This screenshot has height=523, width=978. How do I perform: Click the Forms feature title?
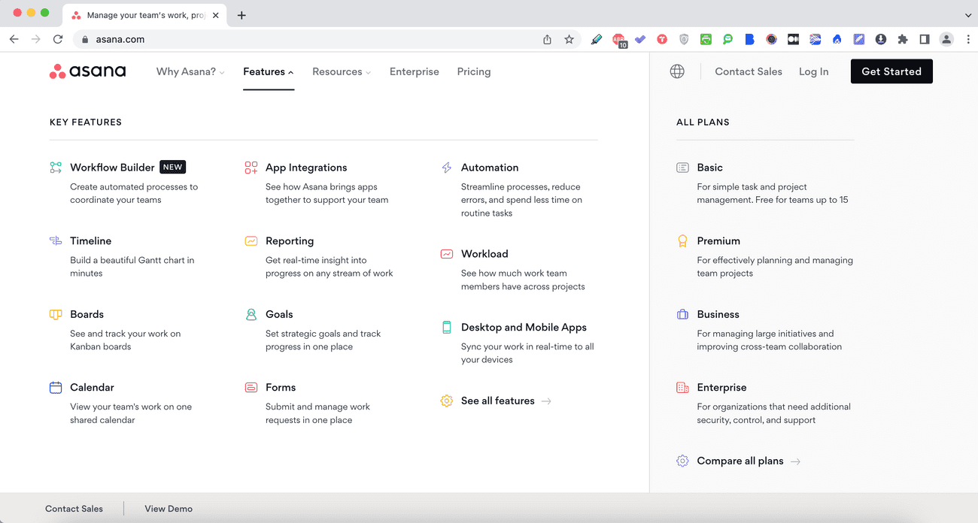[x=281, y=387]
